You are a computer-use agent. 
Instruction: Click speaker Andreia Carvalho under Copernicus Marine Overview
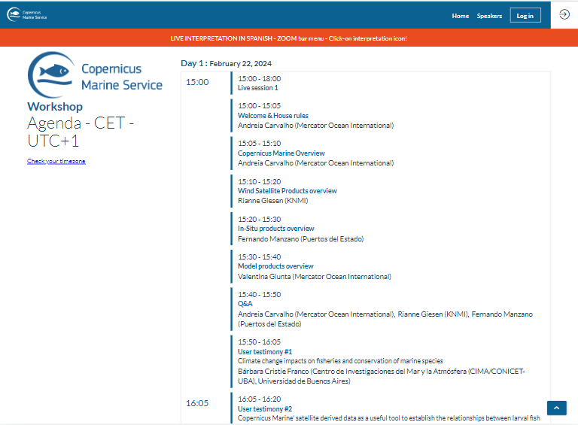click(315, 163)
